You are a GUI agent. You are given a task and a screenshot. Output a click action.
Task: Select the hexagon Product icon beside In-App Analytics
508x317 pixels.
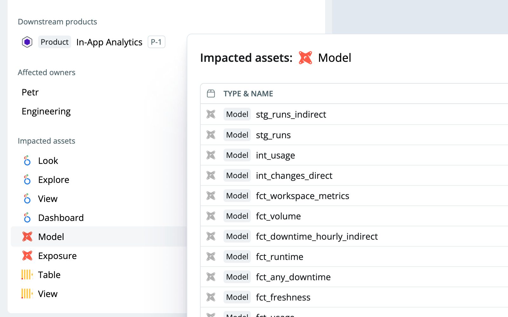[27, 42]
